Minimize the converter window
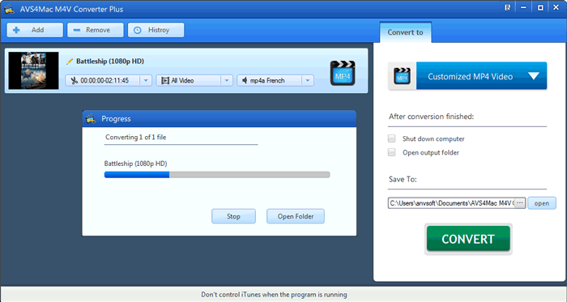The image size is (567, 302). coord(523,7)
